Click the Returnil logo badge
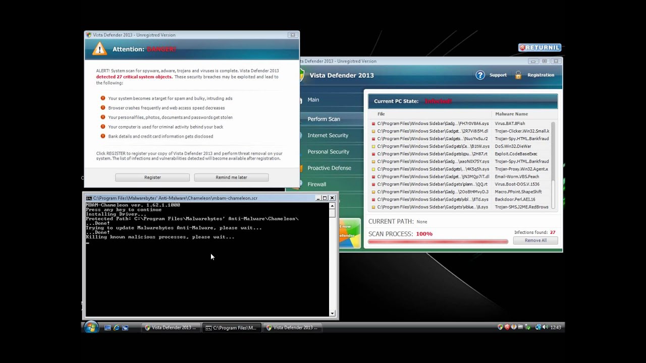Screen dimensions: 646x363 [x=540, y=47]
